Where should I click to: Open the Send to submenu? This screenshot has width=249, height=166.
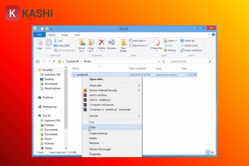[112, 116]
